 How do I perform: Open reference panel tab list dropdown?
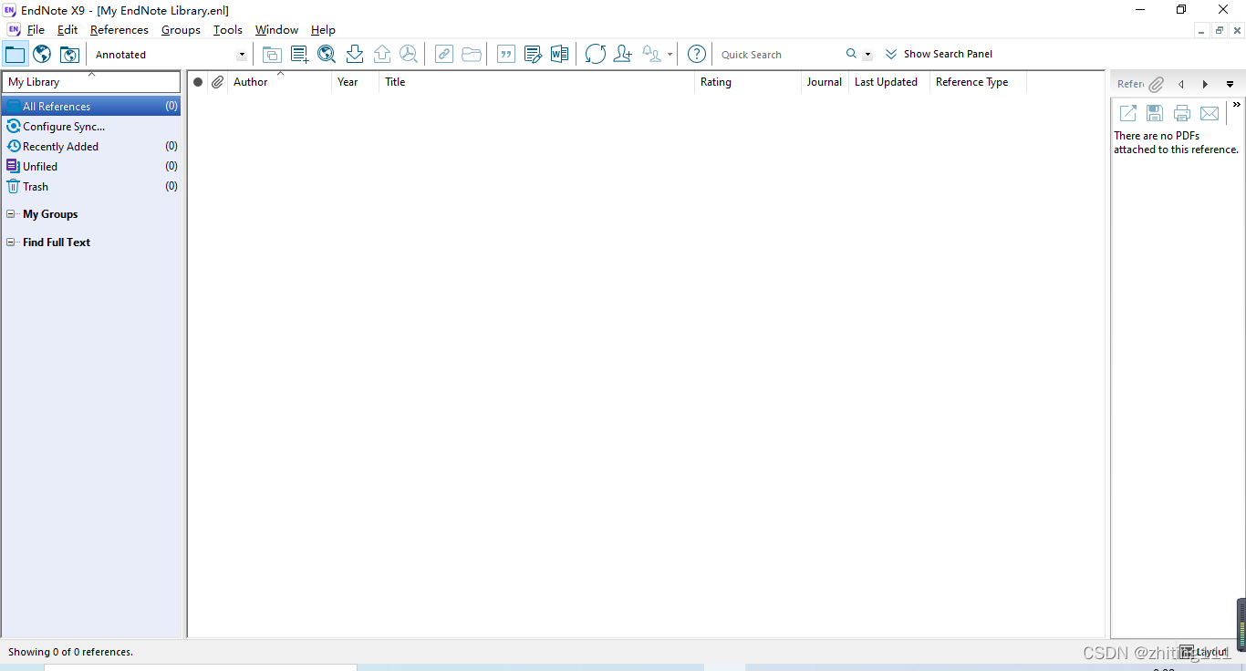coord(1230,84)
